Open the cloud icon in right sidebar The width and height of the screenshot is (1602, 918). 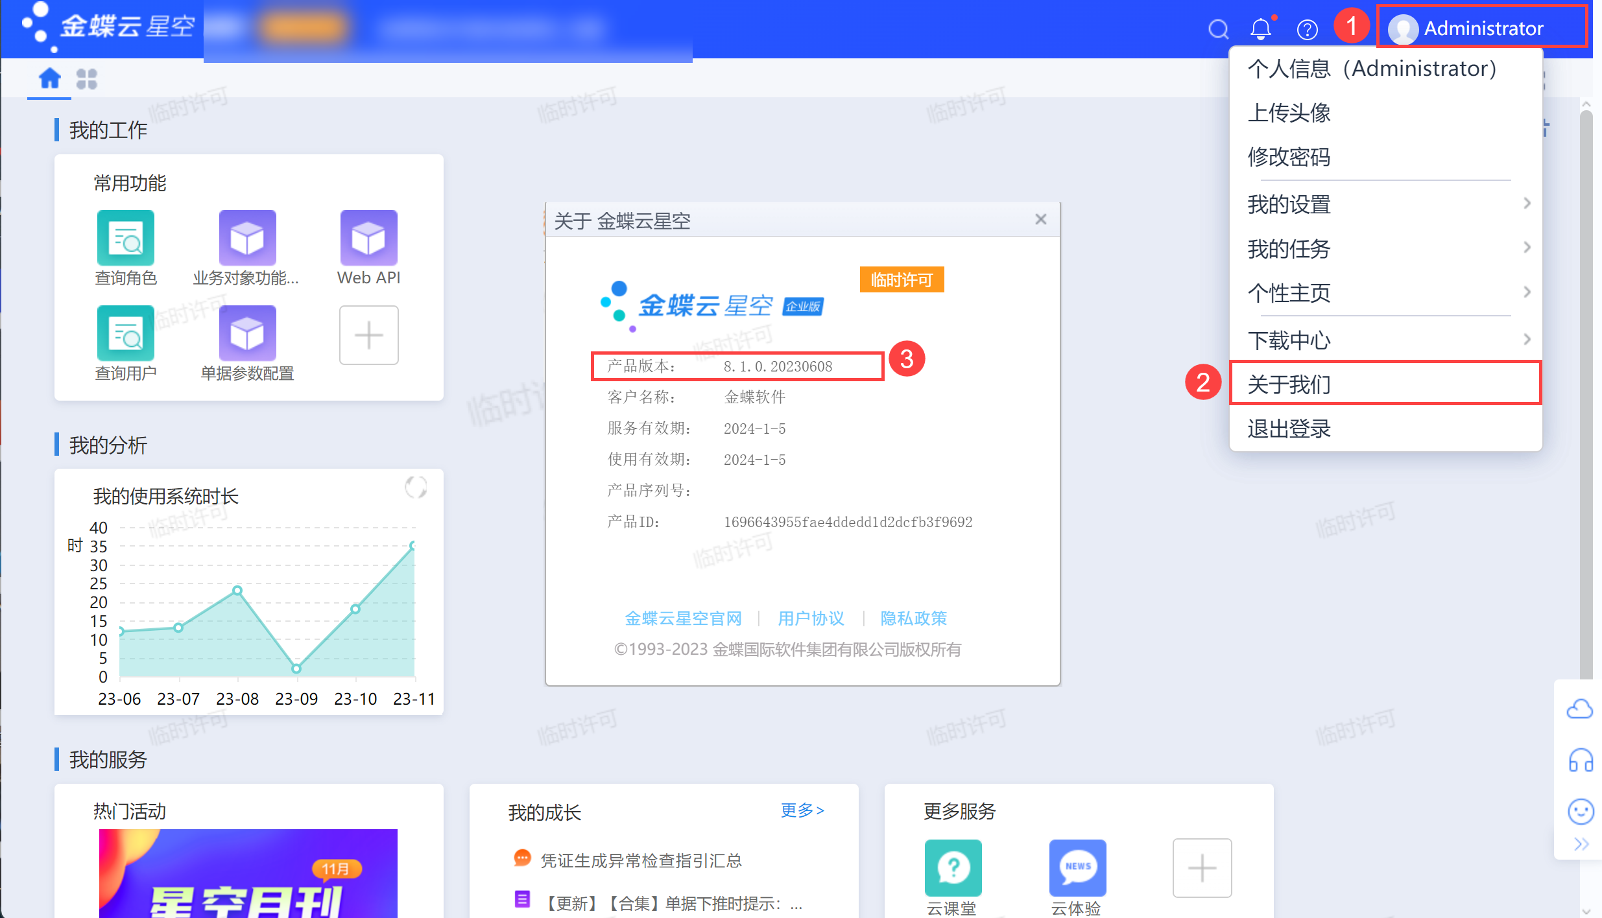coord(1580,709)
